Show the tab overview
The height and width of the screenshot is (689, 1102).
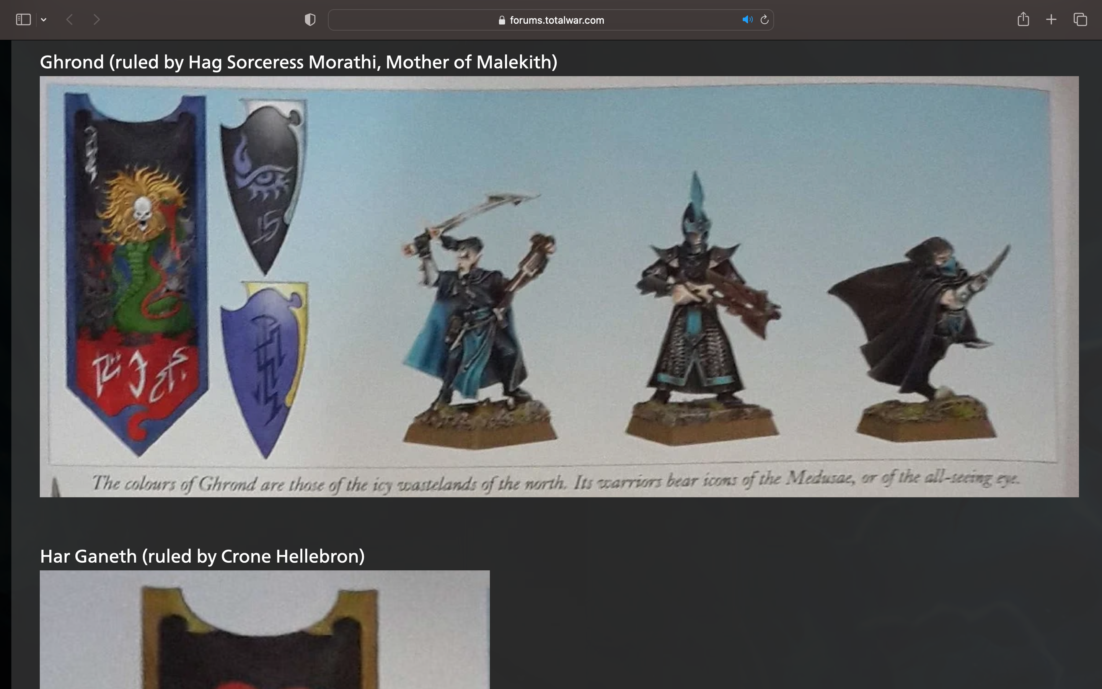pos(1080,20)
